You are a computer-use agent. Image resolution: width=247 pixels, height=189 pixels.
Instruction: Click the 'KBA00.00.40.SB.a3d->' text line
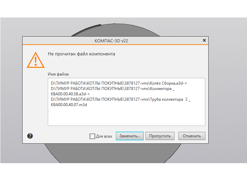(70, 94)
